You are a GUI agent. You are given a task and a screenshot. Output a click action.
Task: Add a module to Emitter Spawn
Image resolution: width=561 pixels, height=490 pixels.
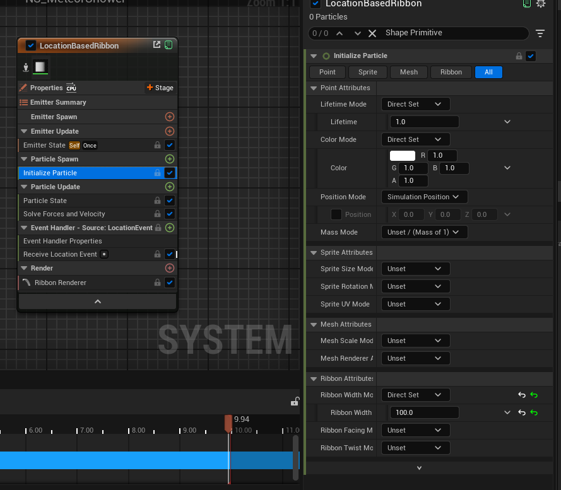point(169,117)
